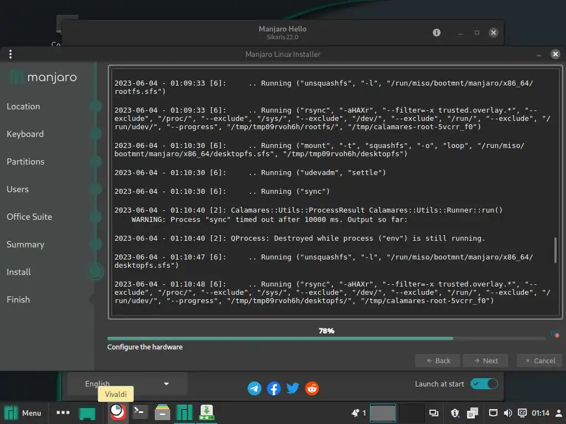This screenshot has width=566, height=424.
Task: Open the screen switcher tray icon
Action: (x=433, y=413)
